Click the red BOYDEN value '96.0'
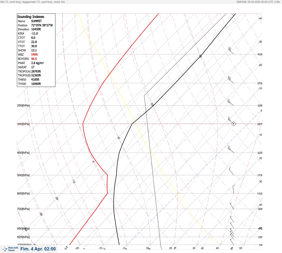282x253 pixels. 34,59
